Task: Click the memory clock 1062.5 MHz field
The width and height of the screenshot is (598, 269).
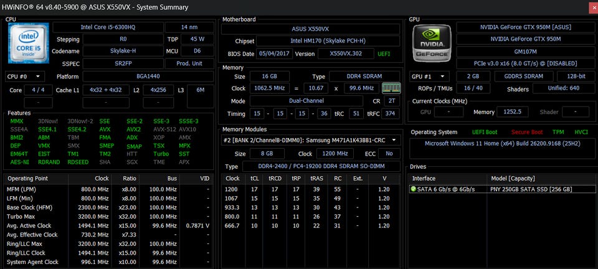Action: (269, 88)
